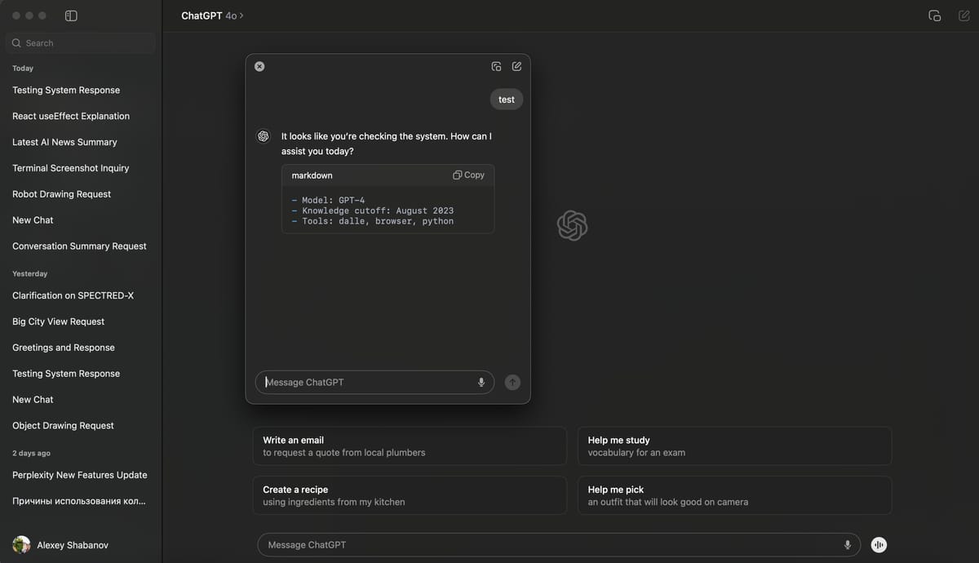Screen dimensions: 979x563
Task: Start a new chat with the compose icon
Action: pyautogui.click(x=963, y=15)
